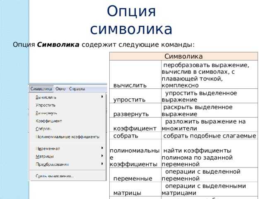
Task: Click the bold word Символика in the sentence
Action: [58, 45]
